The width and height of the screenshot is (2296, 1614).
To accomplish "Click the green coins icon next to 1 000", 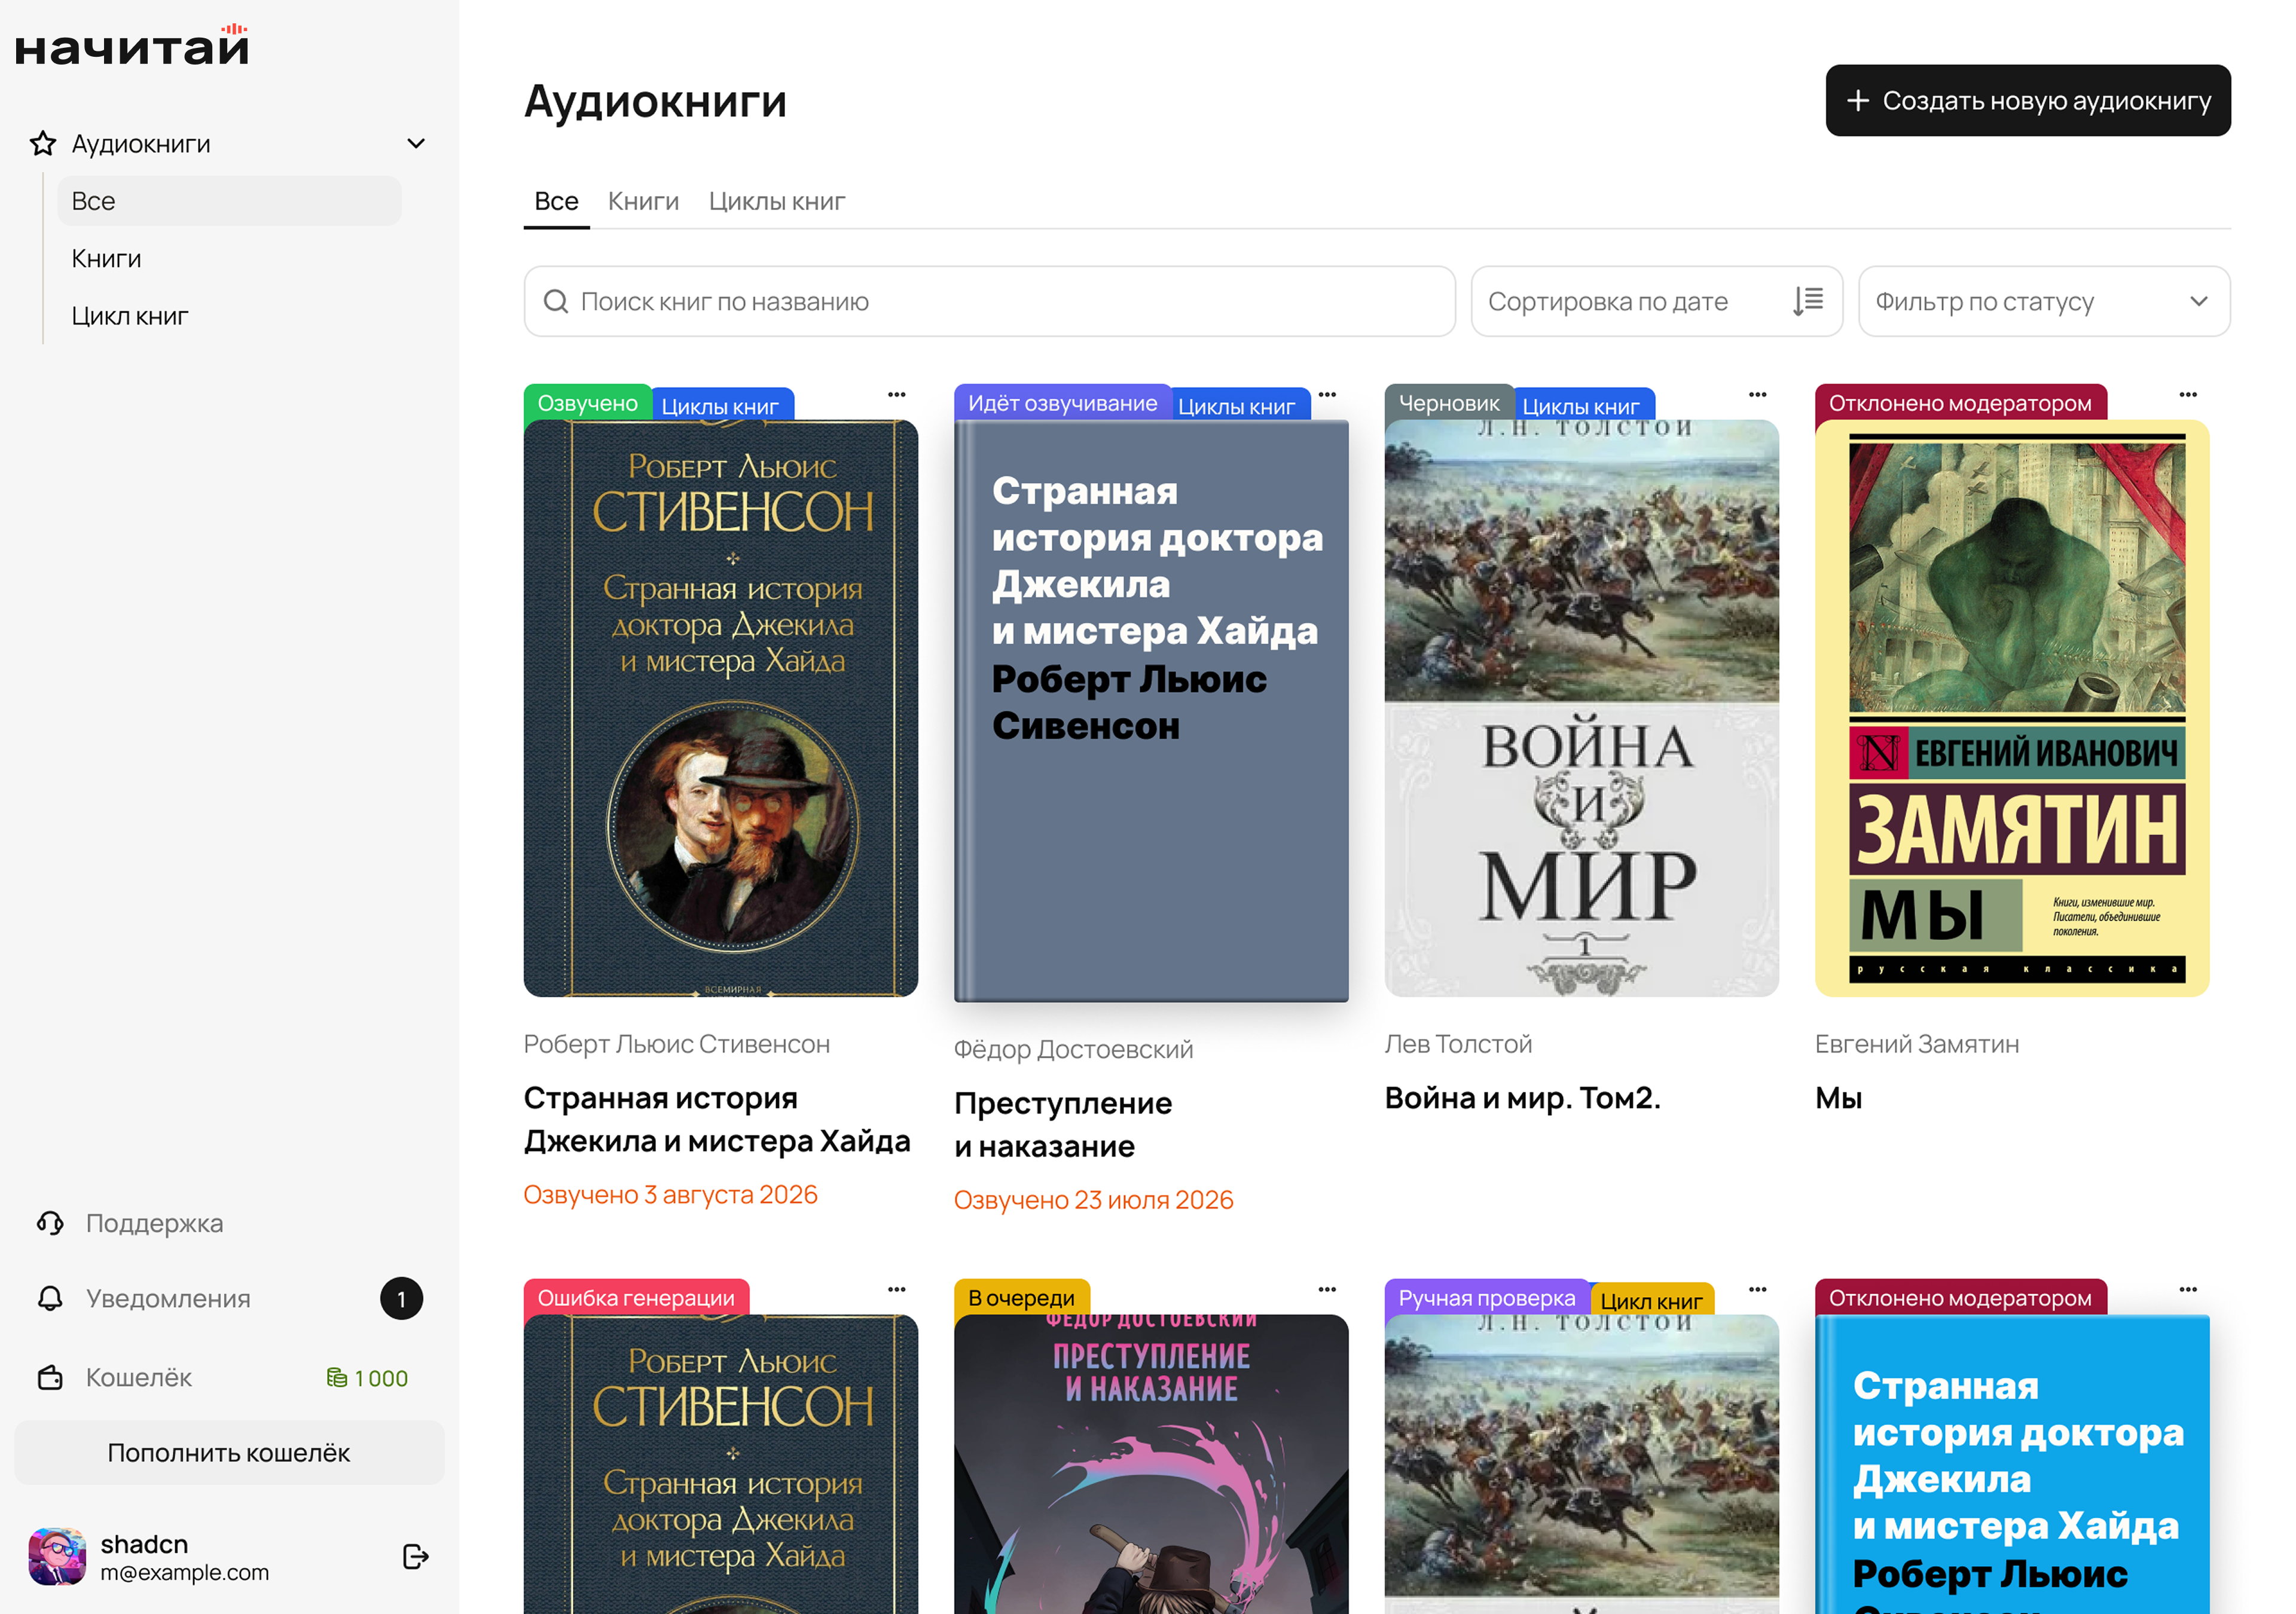I will click(x=336, y=1378).
